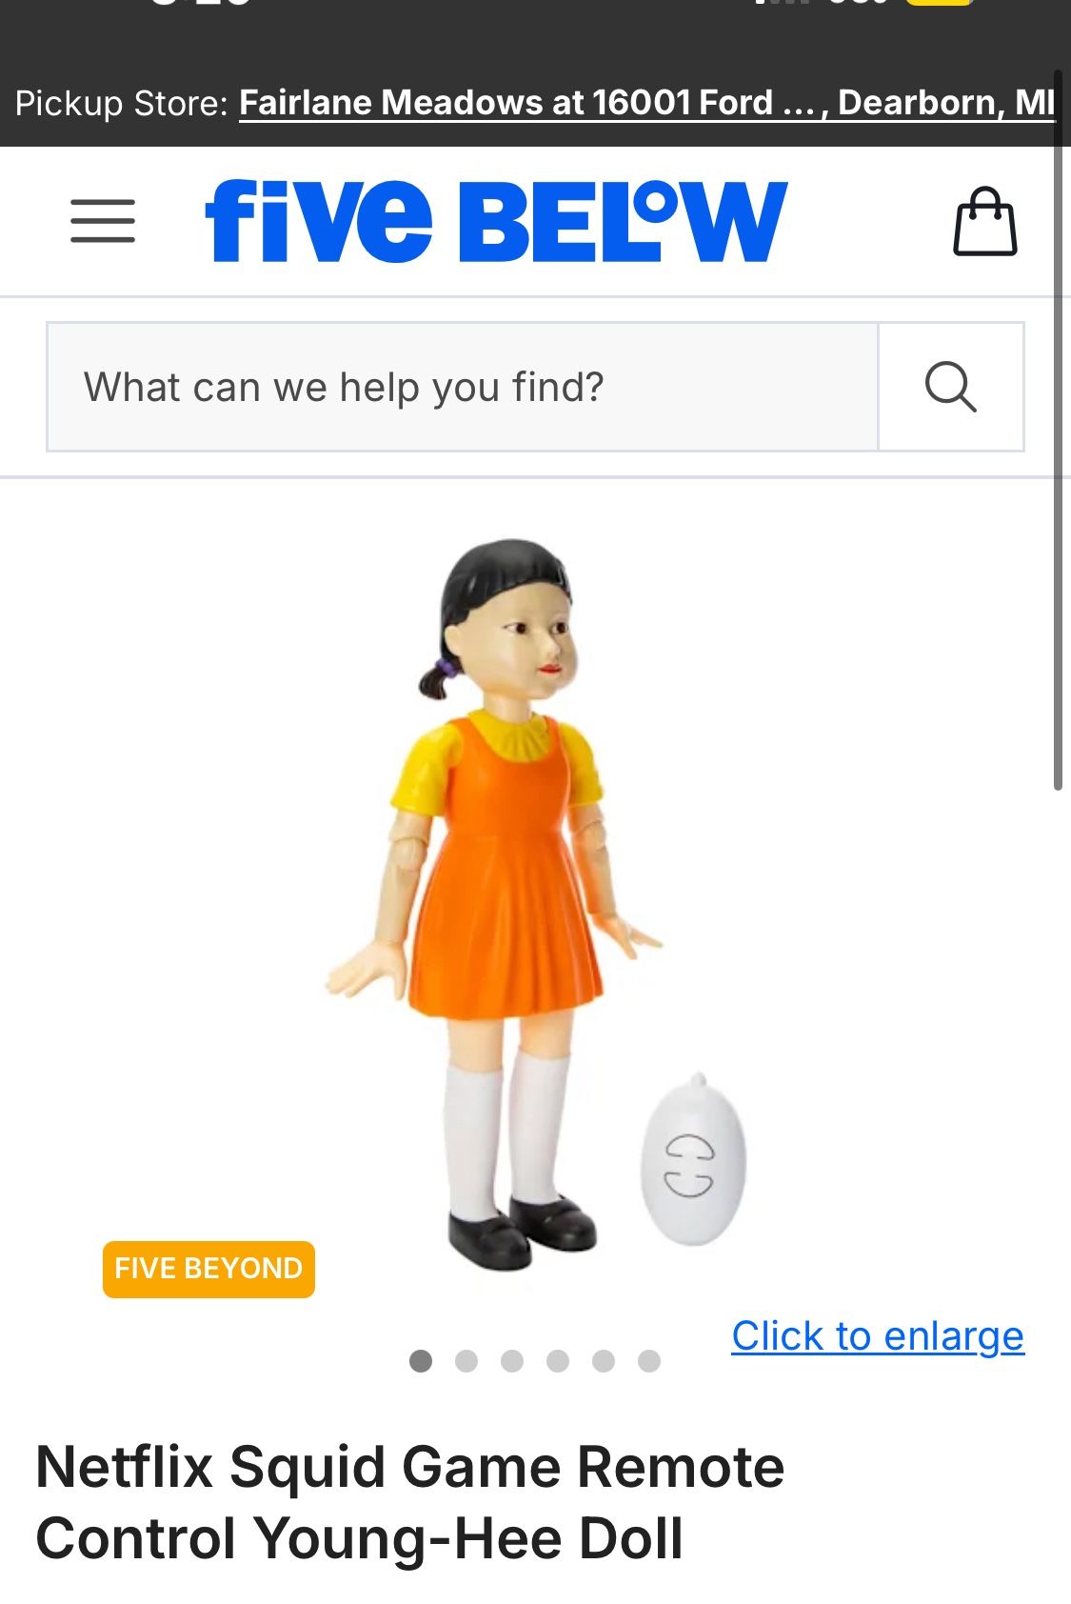
Task: Go to the Five Below home logo
Action: [x=496, y=221]
